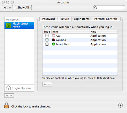Select the Smart Start item name
Screen dimensions: 127x113
pos(62,44)
